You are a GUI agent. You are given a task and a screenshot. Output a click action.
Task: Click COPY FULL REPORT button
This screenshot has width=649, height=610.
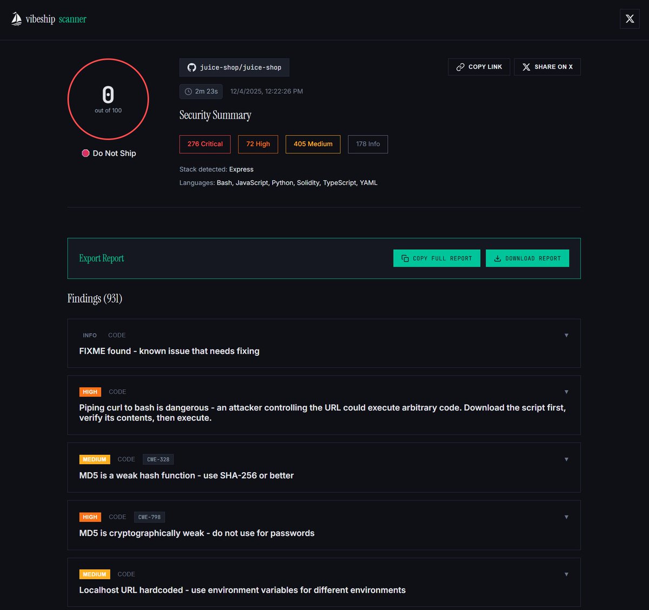(436, 258)
